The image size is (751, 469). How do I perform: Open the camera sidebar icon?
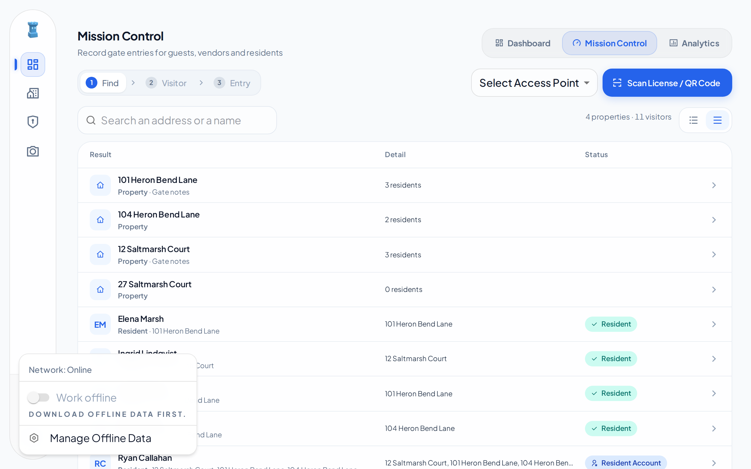[33, 151]
